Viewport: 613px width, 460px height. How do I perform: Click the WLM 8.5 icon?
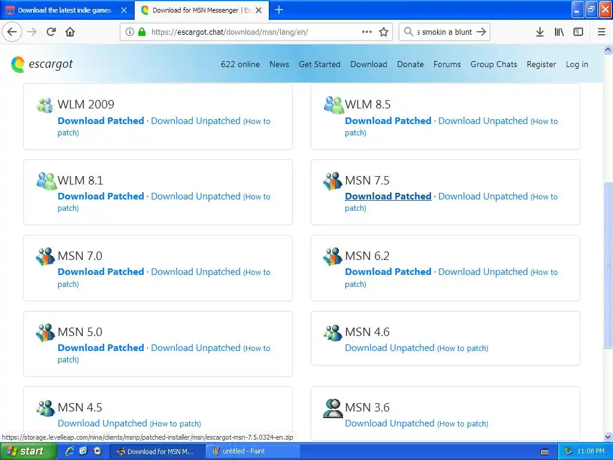(x=333, y=105)
